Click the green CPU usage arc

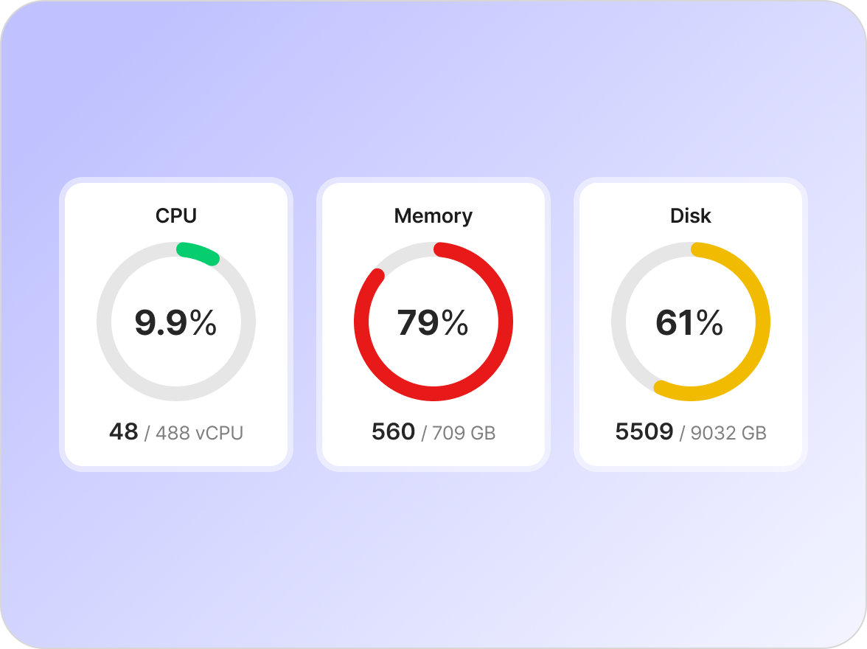(198, 252)
